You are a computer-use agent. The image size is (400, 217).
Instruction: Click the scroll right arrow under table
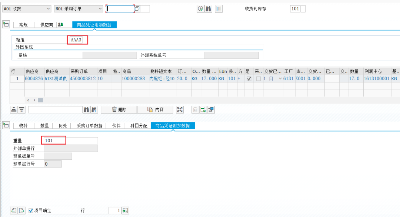pyautogui.click(x=34, y=100)
